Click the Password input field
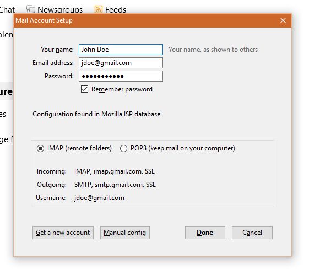Image resolution: width=309 pixels, height=275 pixels. [121, 76]
